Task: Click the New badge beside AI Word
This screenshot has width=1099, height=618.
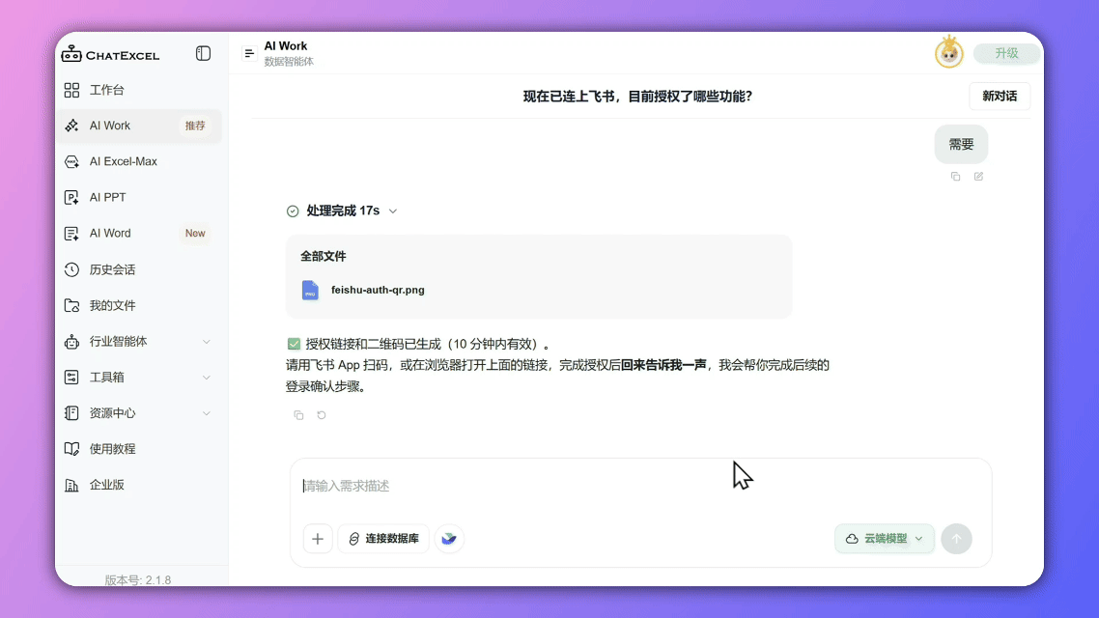Action: (195, 233)
